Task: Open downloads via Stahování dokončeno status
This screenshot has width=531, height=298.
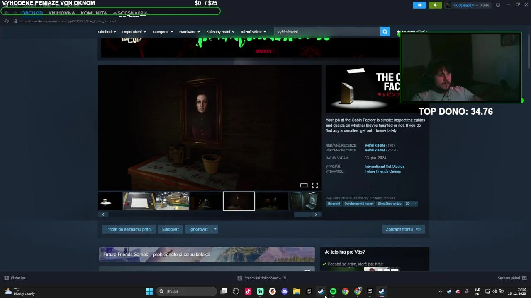Action: pos(262,278)
